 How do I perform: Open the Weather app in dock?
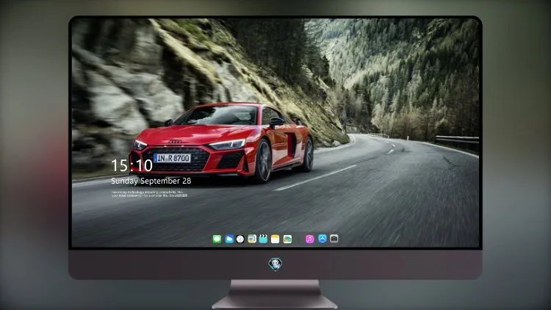[x=229, y=239]
